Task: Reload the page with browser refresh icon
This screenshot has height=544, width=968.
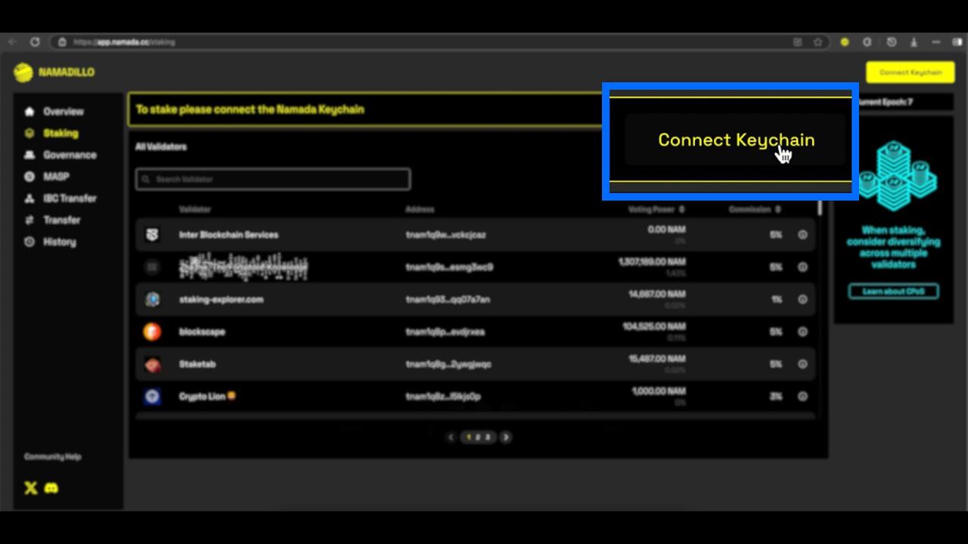Action: pos(35,42)
